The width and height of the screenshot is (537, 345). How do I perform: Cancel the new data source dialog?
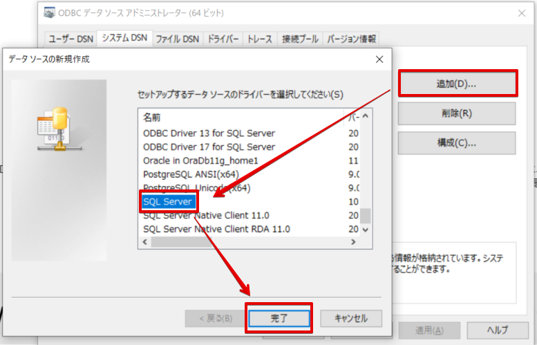(351, 318)
